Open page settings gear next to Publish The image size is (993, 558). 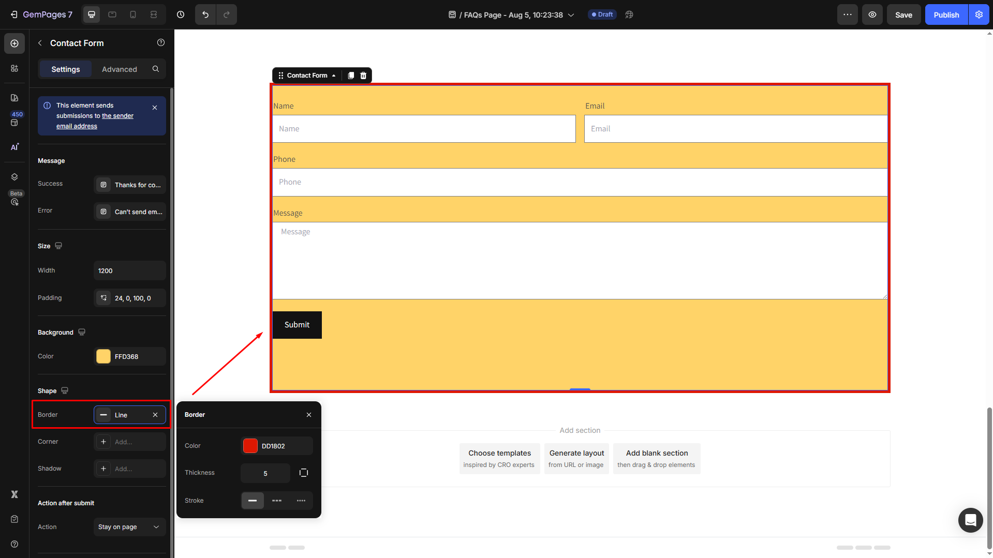[979, 14]
